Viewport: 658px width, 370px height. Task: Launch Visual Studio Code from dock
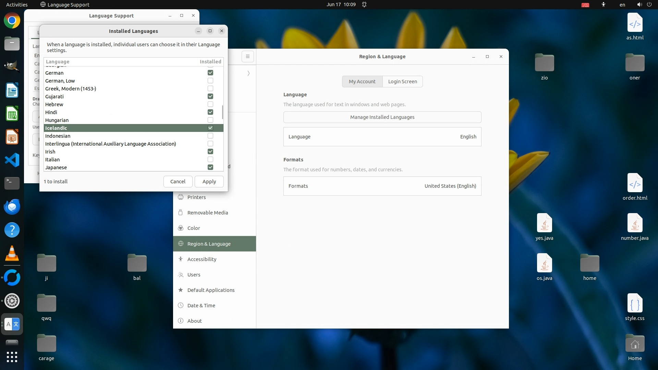12,160
